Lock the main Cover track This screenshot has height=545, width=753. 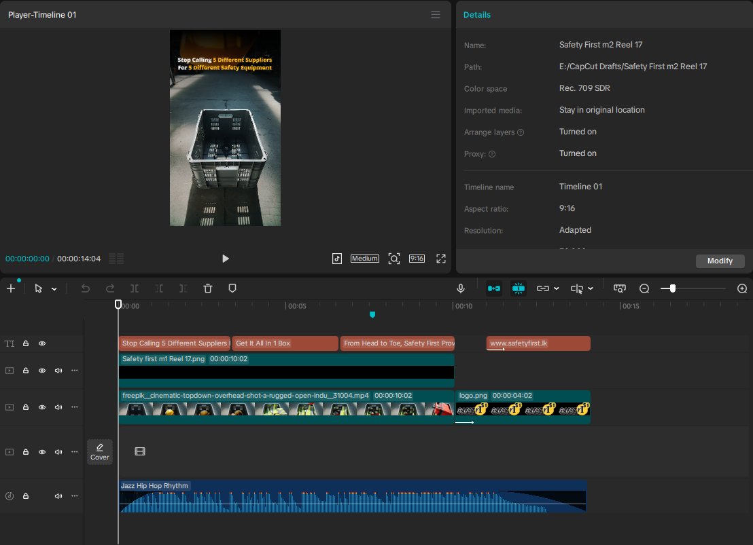click(26, 452)
